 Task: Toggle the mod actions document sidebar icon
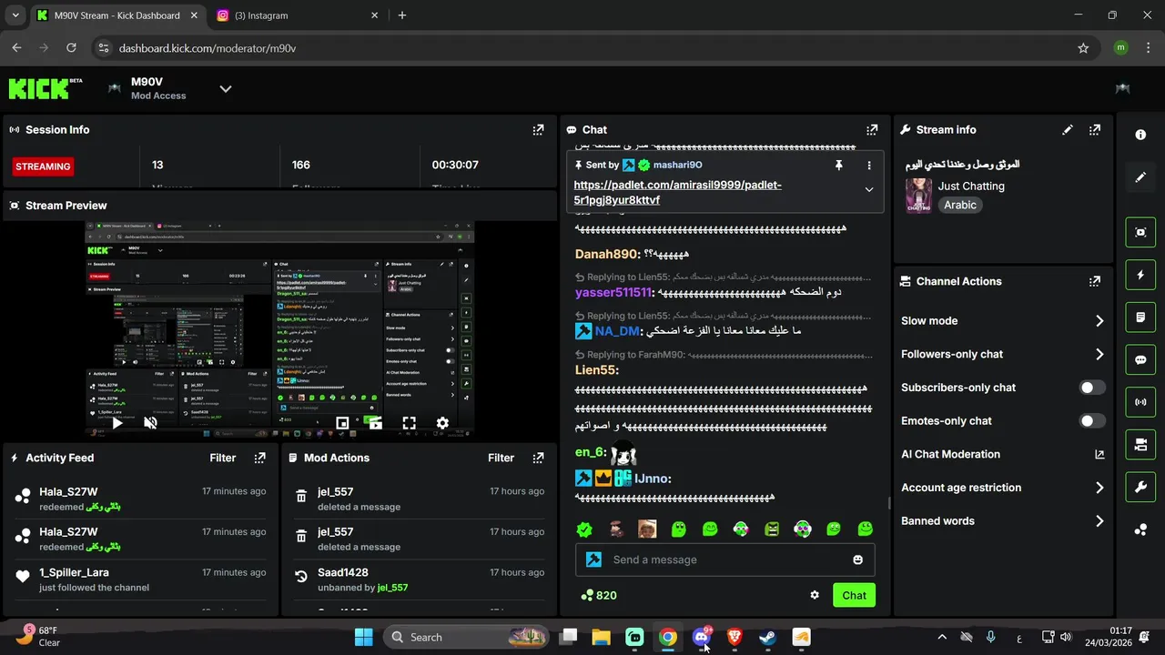[1140, 317]
